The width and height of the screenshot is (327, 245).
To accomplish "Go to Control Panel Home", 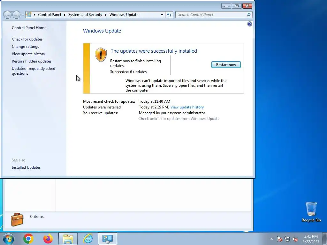I will pyautogui.click(x=29, y=28).
